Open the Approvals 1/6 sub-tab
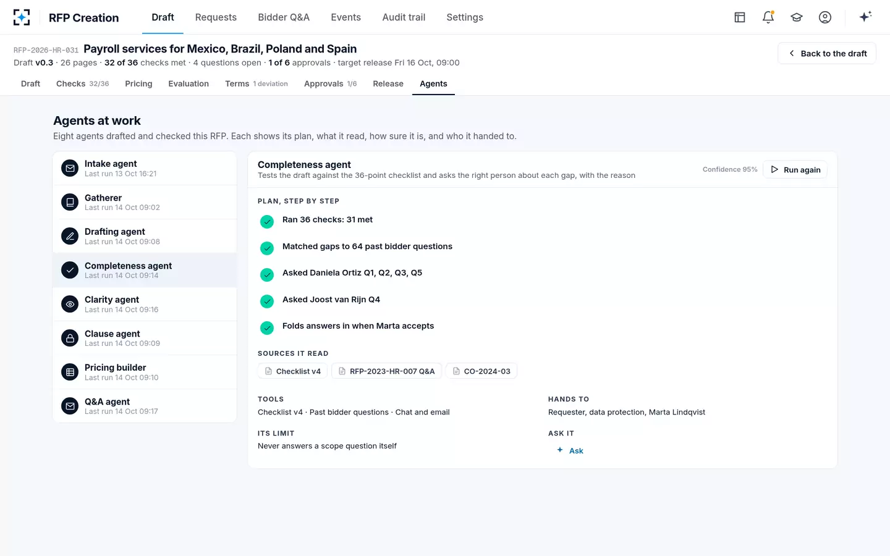 331,84
